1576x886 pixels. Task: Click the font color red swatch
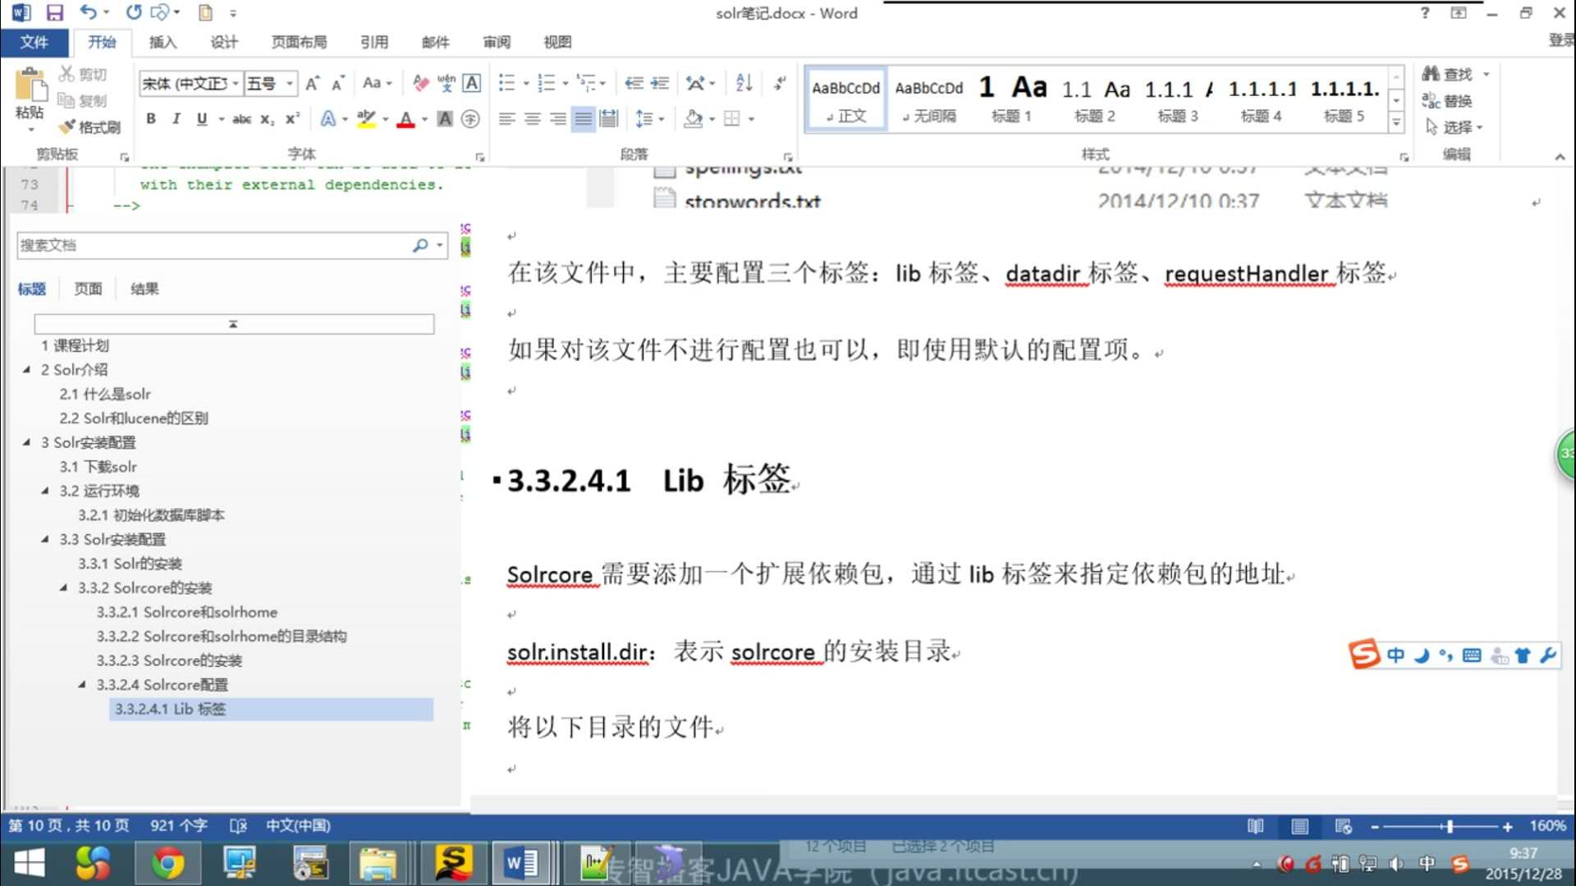coord(405,119)
